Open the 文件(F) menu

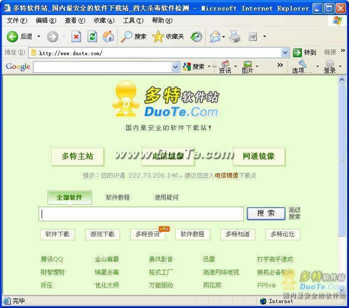[x=17, y=21]
